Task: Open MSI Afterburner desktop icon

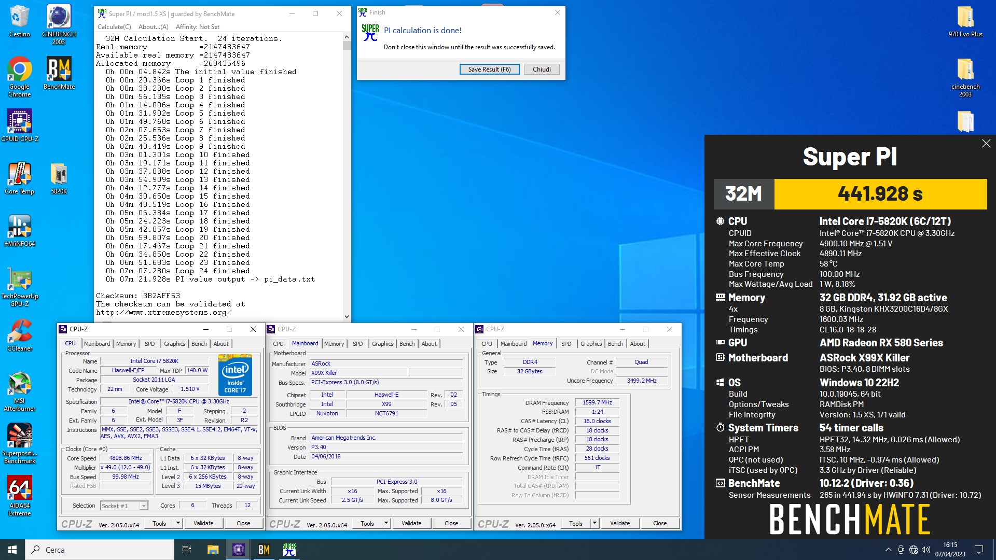Action: 19,392
